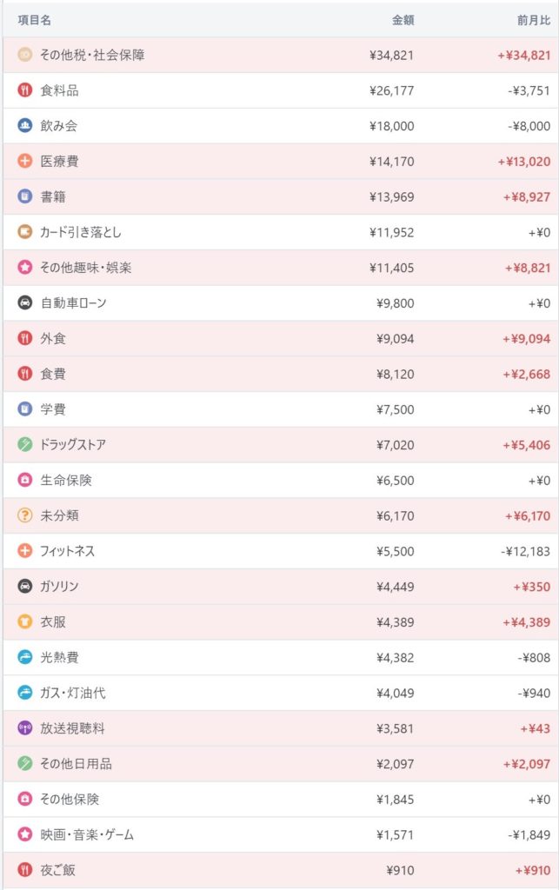This screenshot has width=559, height=890.
Task: Click the 書籍 book icon
Action: (x=24, y=197)
